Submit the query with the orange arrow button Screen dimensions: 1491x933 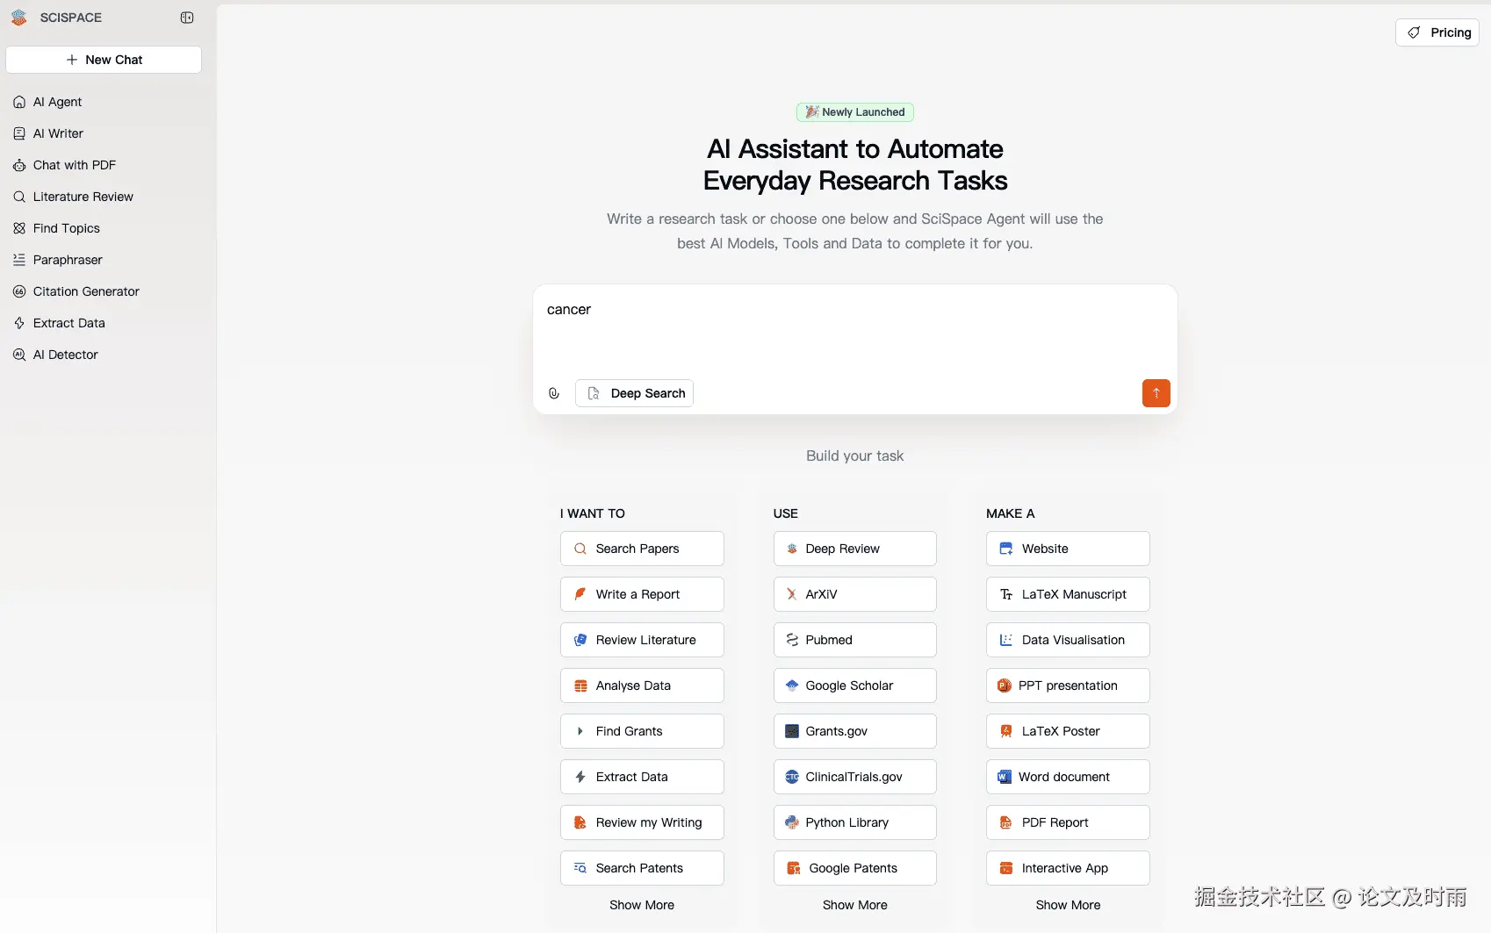pos(1156,393)
